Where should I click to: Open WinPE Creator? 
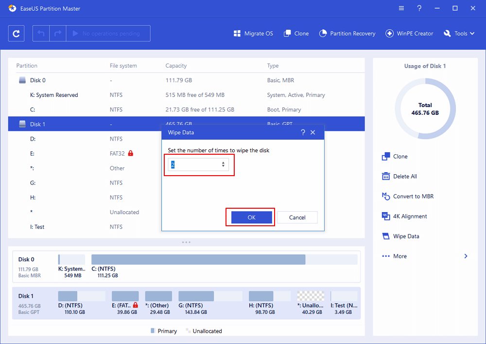[409, 34]
